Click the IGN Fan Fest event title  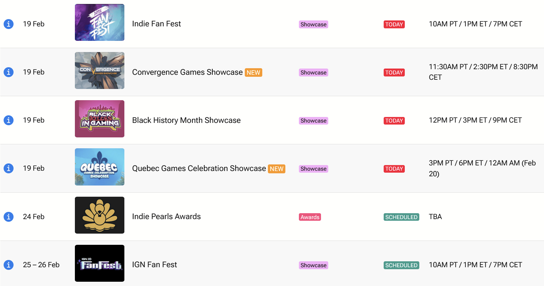click(154, 265)
